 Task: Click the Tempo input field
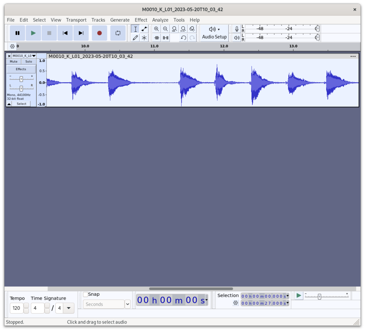point(17,308)
